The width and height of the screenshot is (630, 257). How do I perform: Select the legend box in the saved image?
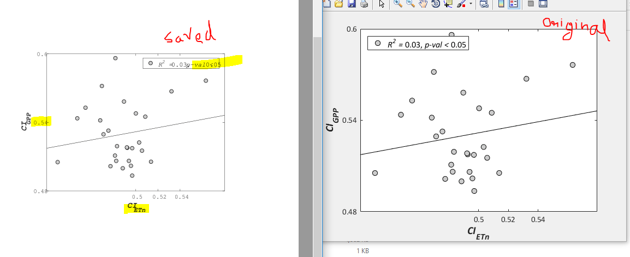coord(182,63)
